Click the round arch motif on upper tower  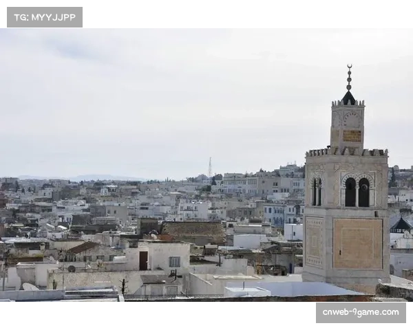[351, 119]
